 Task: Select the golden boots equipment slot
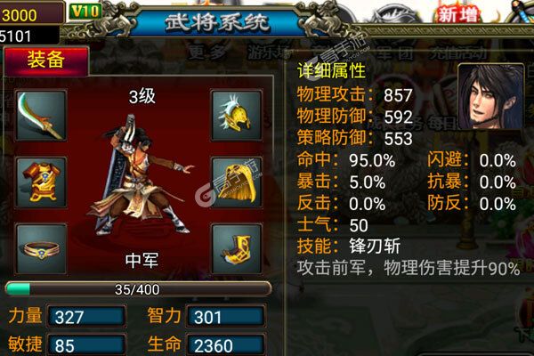(237, 249)
